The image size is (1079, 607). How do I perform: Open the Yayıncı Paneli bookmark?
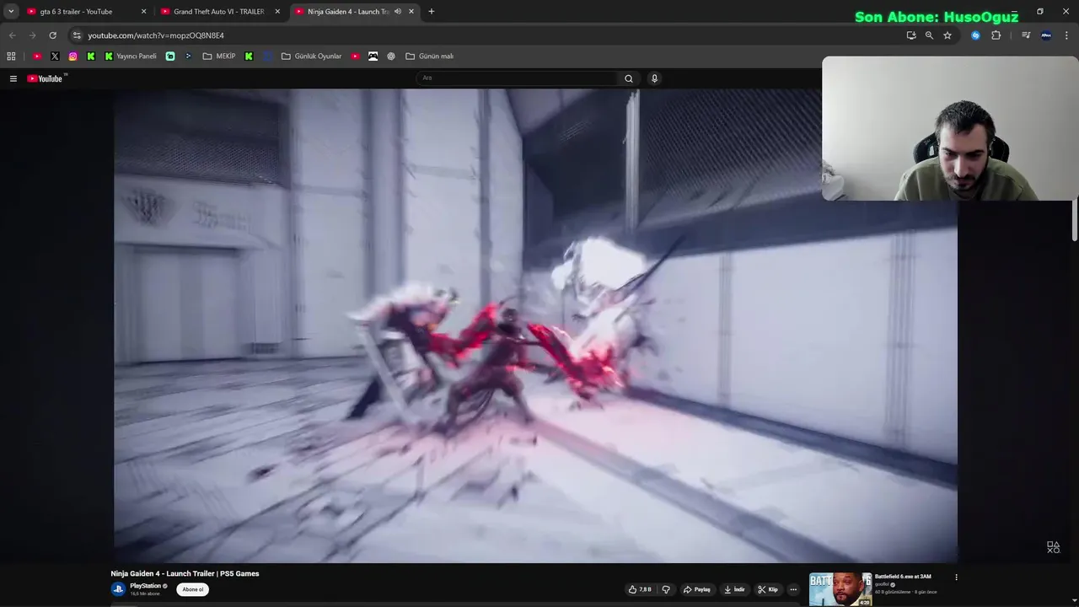pos(131,56)
